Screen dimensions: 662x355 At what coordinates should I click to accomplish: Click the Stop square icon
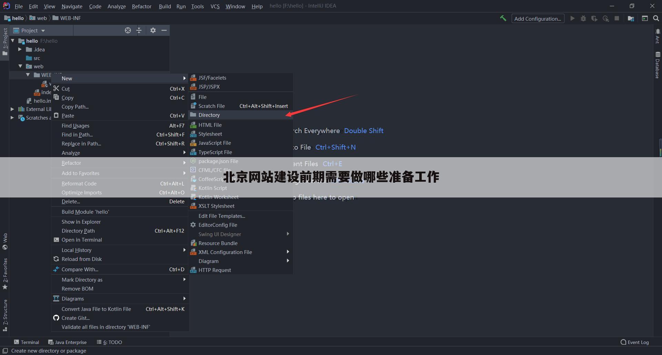617,18
